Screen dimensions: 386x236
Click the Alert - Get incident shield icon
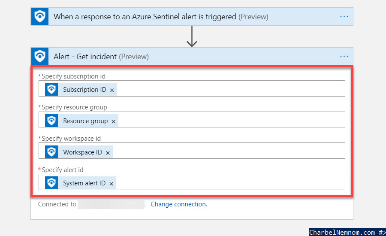click(x=40, y=56)
